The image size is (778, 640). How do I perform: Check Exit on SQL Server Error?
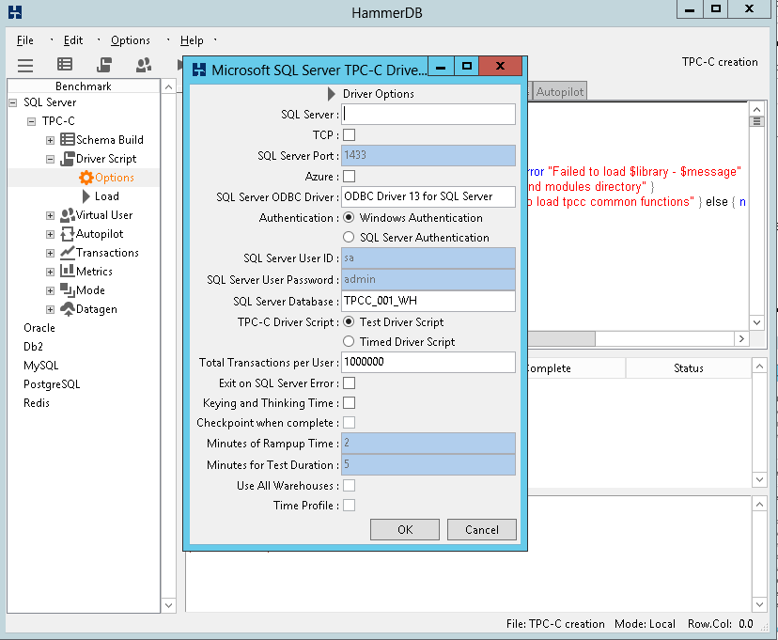pyautogui.click(x=350, y=383)
